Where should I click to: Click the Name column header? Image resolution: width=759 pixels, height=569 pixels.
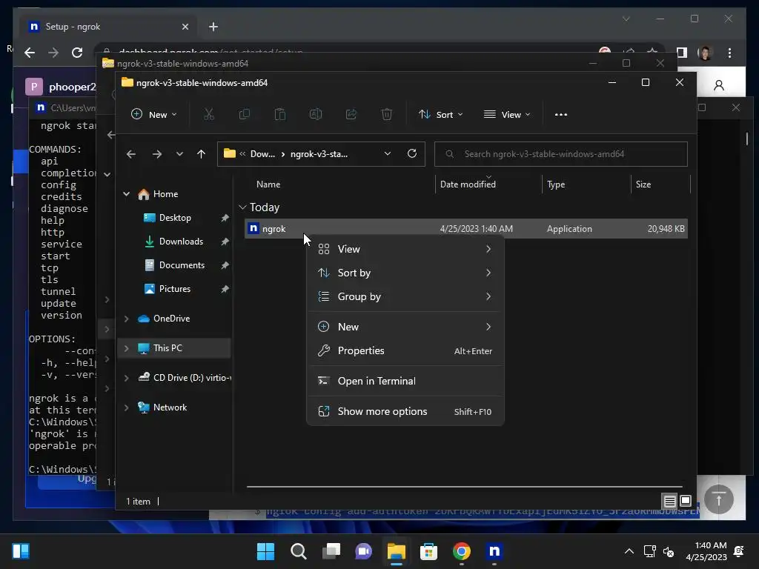(x=268, y=184)
